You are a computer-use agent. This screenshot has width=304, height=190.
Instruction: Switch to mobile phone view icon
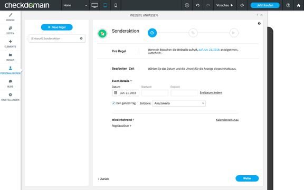(116, 5)
